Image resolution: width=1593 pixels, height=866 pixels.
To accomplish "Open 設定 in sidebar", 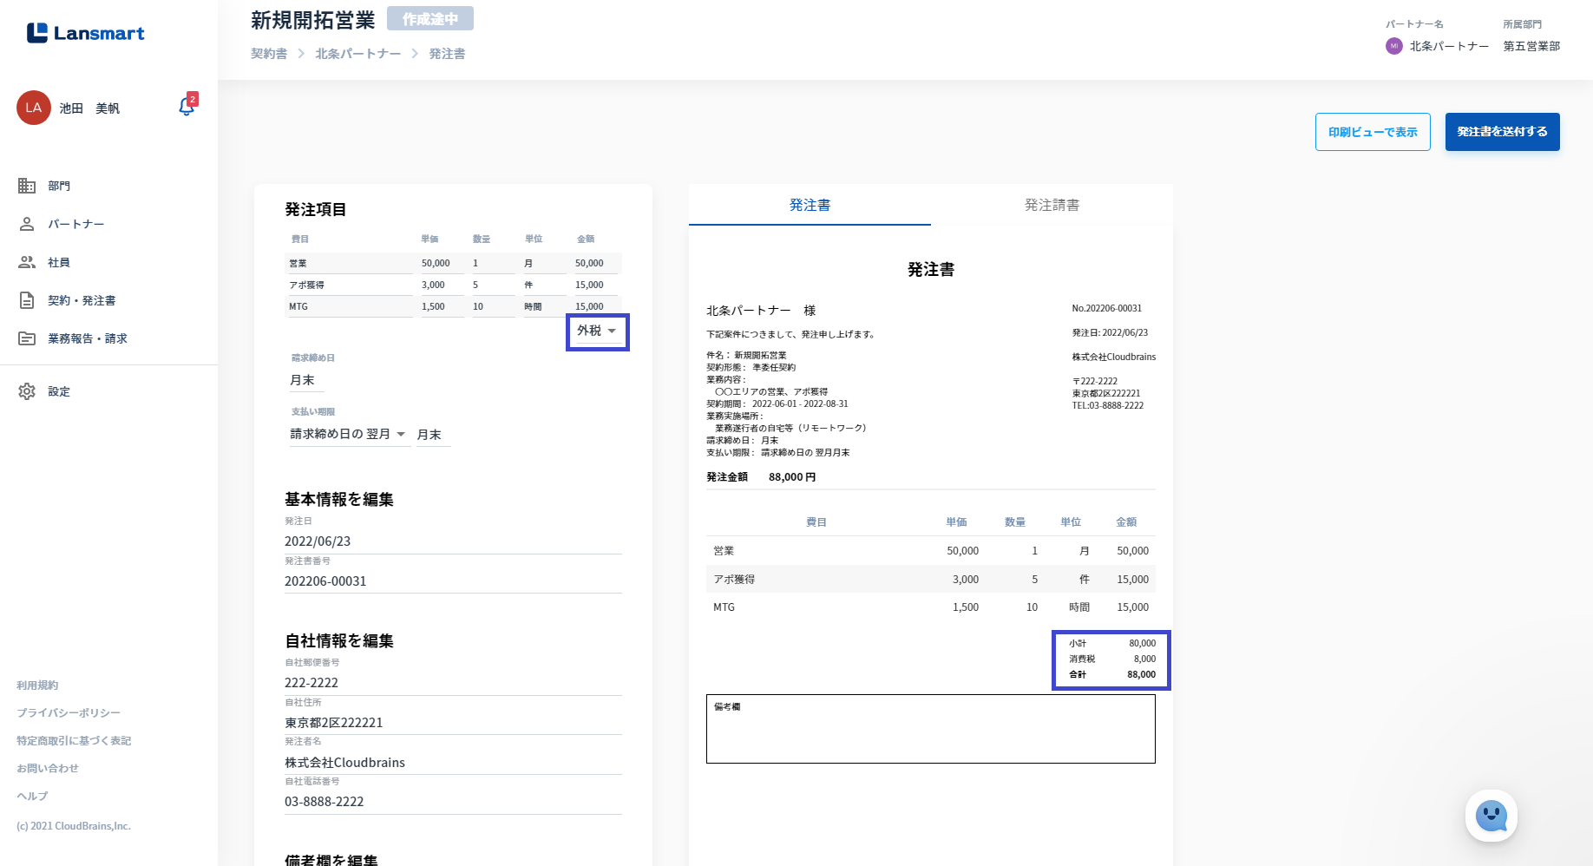I will click(x=59, y=391).
